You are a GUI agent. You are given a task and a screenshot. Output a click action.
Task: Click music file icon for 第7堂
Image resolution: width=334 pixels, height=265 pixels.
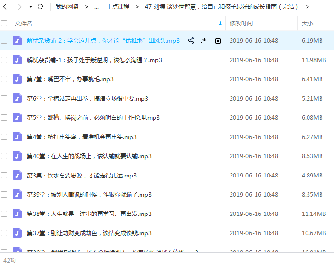[x=17, y=79]
